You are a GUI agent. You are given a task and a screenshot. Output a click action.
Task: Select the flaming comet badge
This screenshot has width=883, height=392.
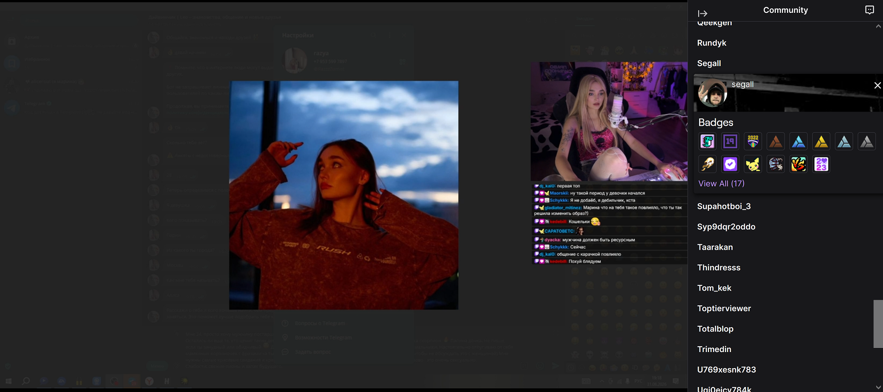[x=707, y=164]
